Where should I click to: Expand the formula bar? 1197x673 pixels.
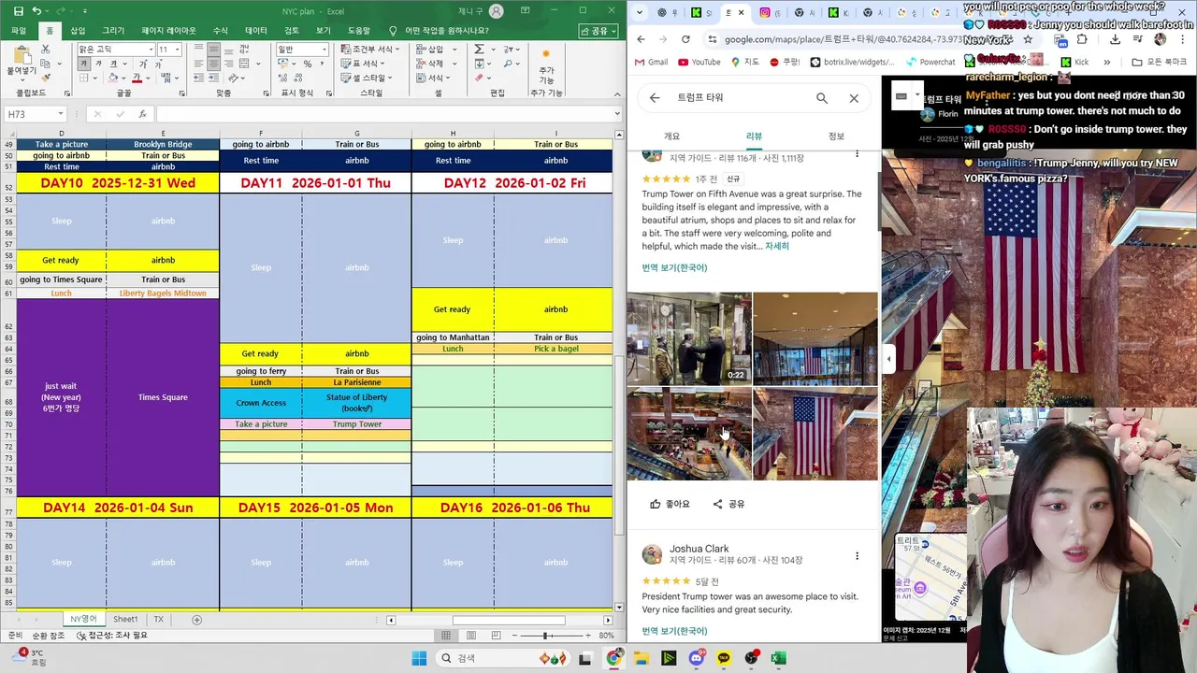click(617, 114)
